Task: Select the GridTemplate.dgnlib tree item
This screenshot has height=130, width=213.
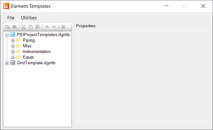Action: coord(36,63)
